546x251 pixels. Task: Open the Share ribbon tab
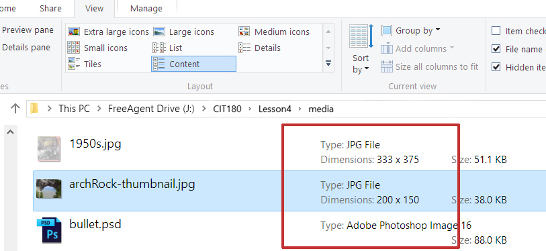point(50,8)
